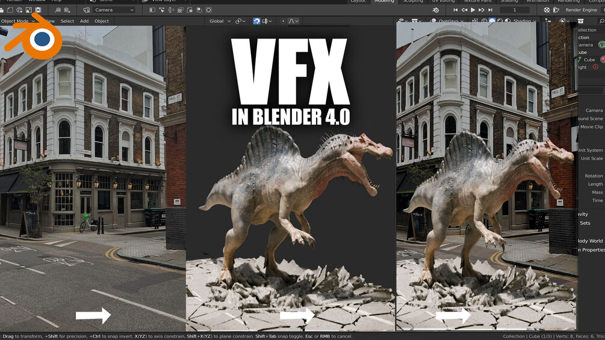Click the Time units label
605x340 pixels.
(598, 200)
